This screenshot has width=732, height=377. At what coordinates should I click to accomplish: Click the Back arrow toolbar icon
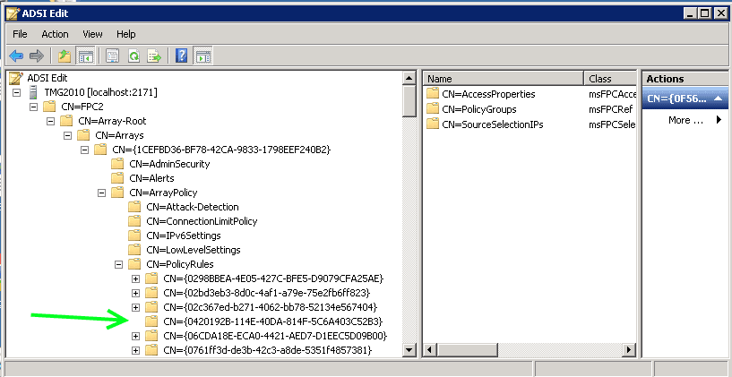(x=16, y=56)
